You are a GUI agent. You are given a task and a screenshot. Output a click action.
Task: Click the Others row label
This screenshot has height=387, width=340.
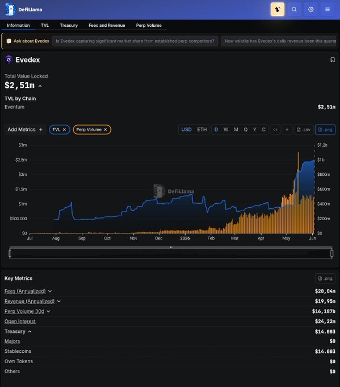point(12,372)
